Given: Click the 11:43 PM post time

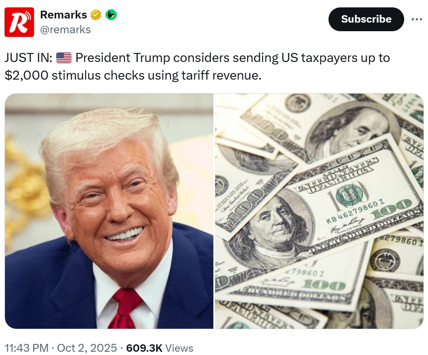Looking at the screenshot, I should tap(26, 348).
